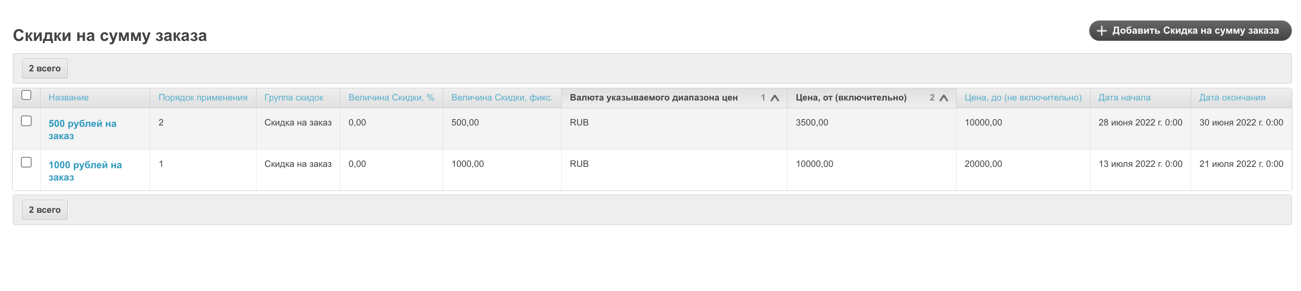
Task: Check the box for the 500 рублей на заказ row
Action: pyautogui.click(x=26, y=121)
